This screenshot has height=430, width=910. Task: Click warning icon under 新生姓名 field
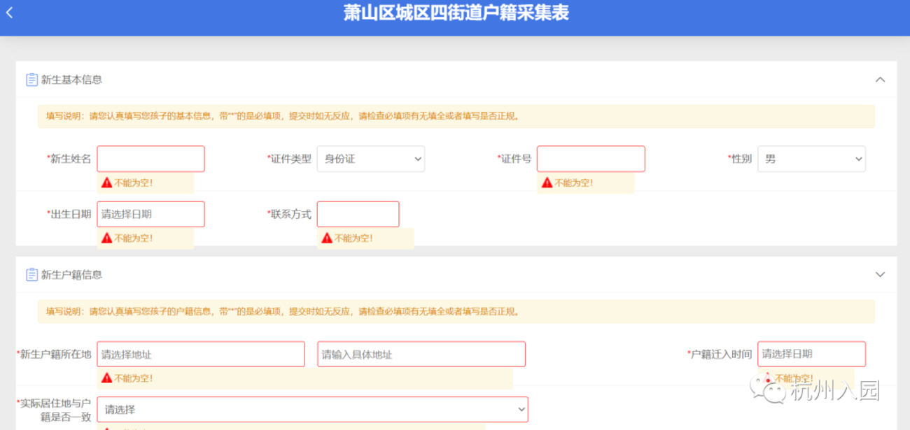pyautogui.click(x=106, y=182)
